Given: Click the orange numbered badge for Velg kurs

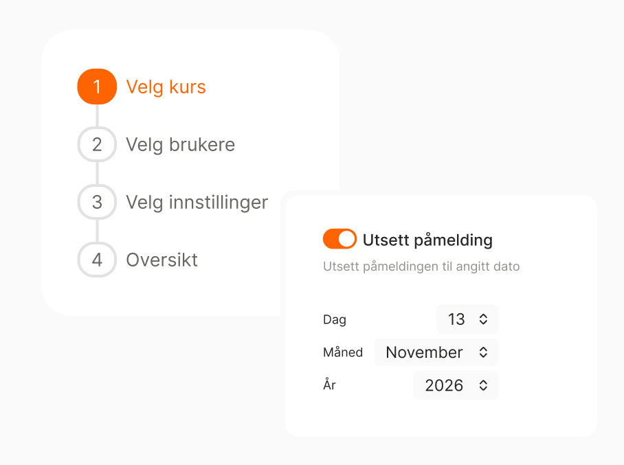Looking at the screenshot, I should [x=97, y=87].
